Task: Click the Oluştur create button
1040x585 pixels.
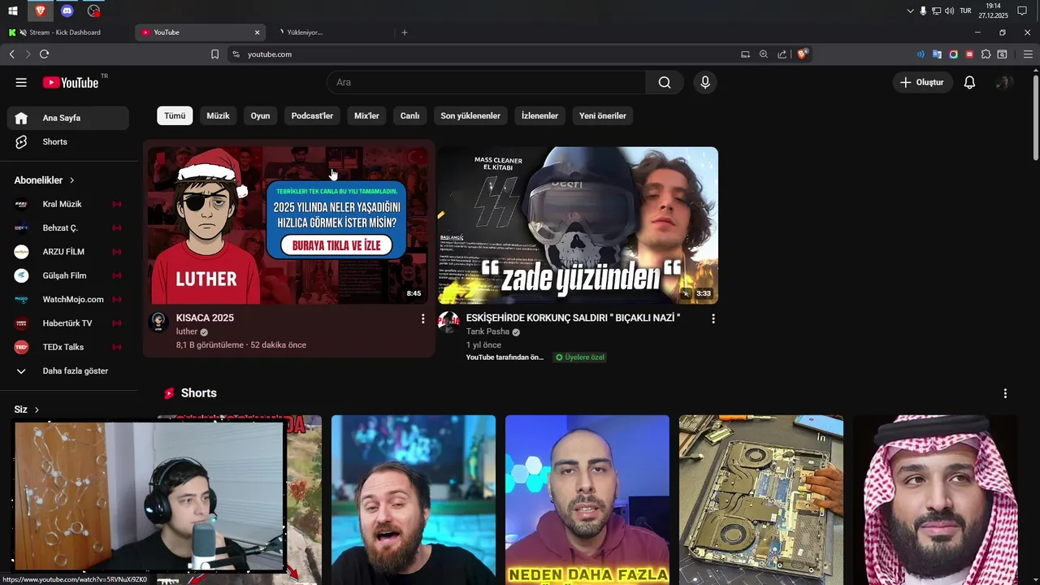Action: tap(923, 82)
